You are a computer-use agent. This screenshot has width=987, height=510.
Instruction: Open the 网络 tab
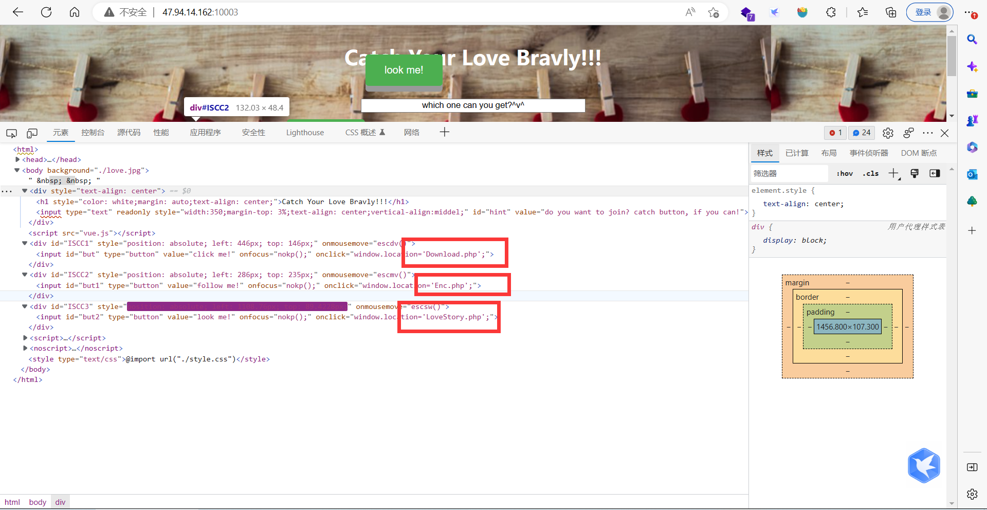(412, 133)
